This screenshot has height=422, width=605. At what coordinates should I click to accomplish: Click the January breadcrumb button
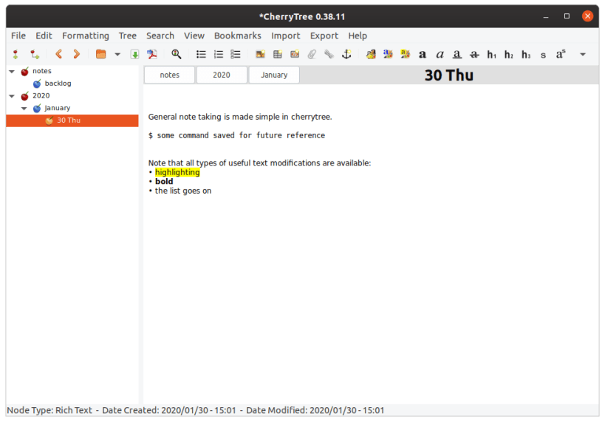[x=274, y=75]
